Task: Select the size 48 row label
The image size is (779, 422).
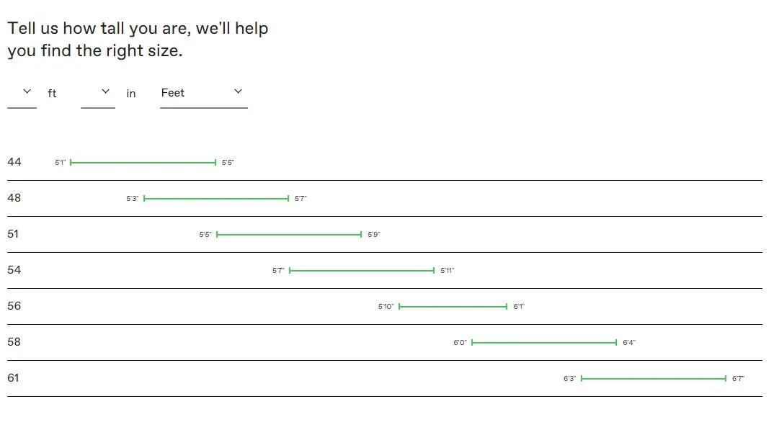Action: pos(14,198)
